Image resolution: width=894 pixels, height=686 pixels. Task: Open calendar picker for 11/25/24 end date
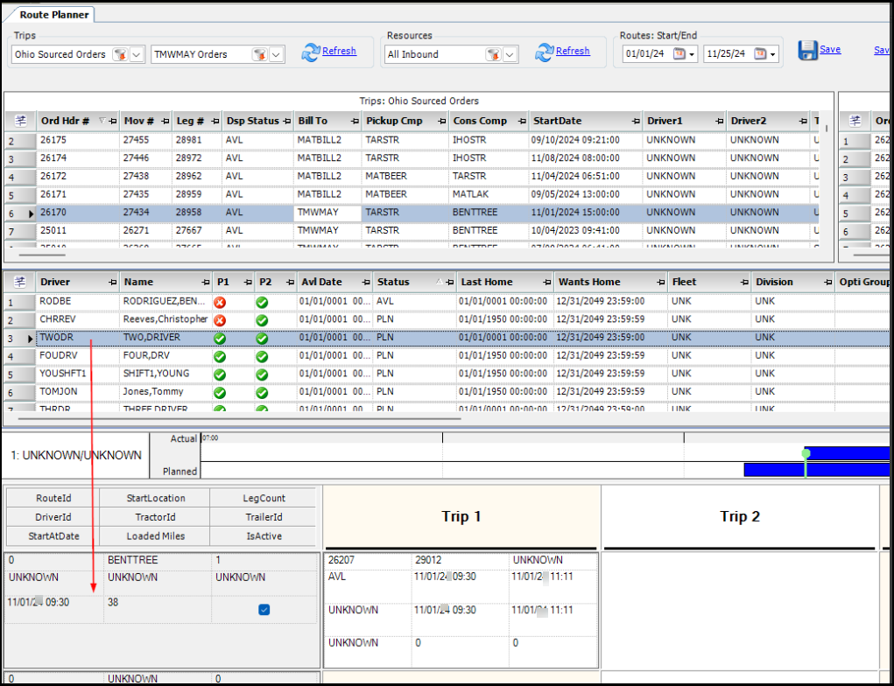[761, 54]
